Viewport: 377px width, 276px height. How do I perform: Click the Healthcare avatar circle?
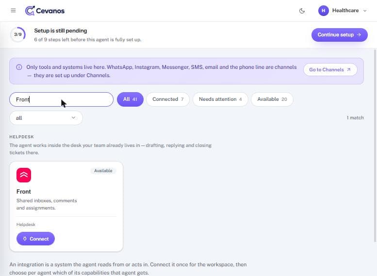323,11
